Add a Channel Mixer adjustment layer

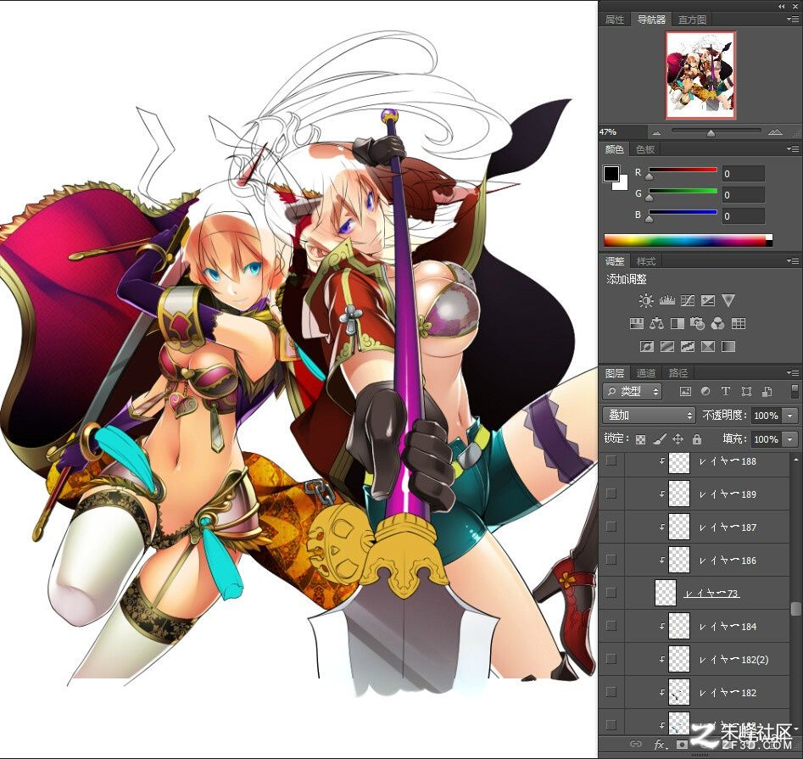tap(718, 324)
